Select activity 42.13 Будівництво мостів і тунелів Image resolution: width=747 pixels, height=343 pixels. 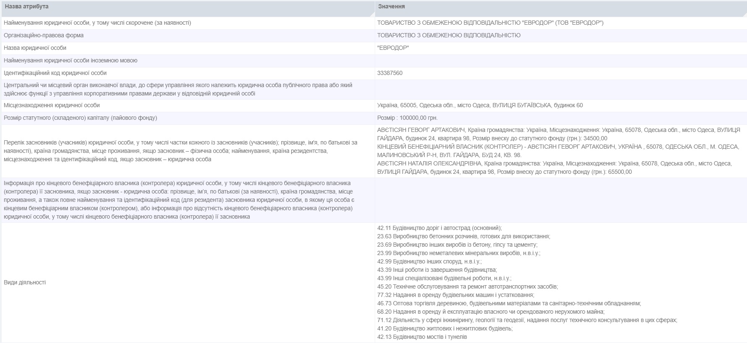[x=422, y=337]
